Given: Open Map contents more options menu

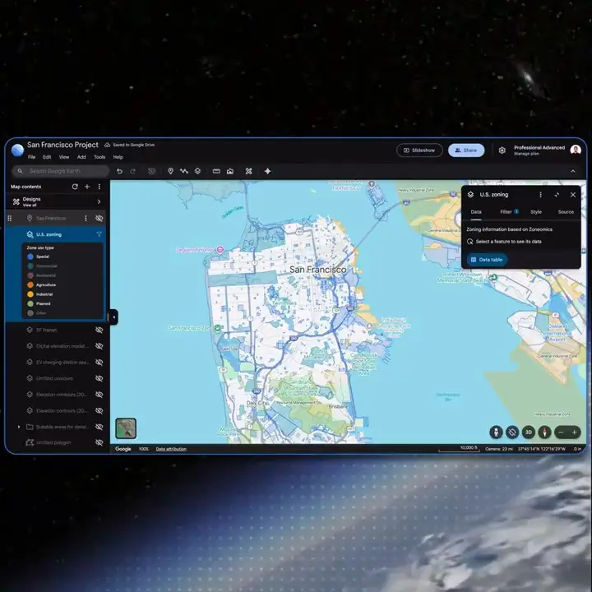Looking at the screenshot, I should (99, 187).
